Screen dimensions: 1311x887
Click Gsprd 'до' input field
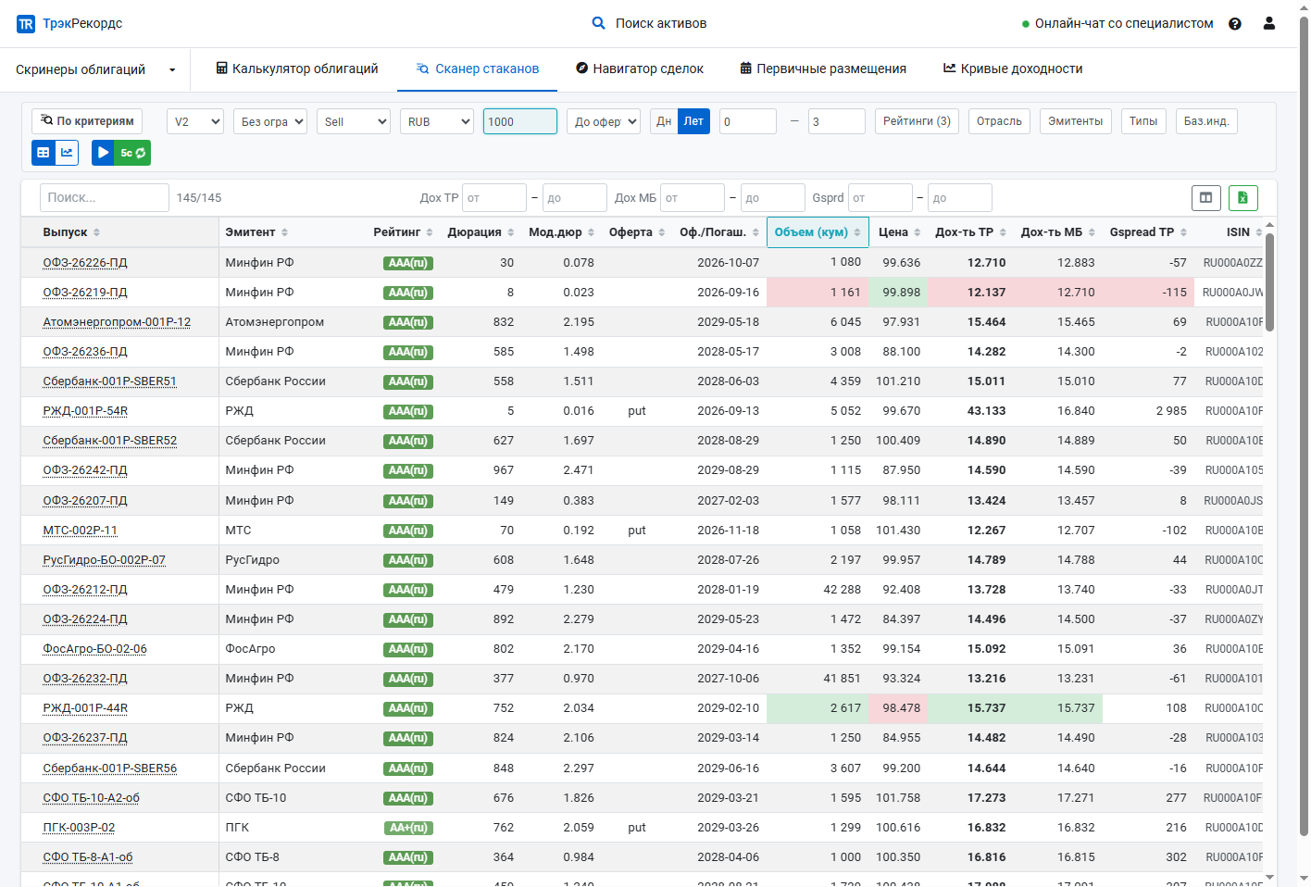point(960,197)
